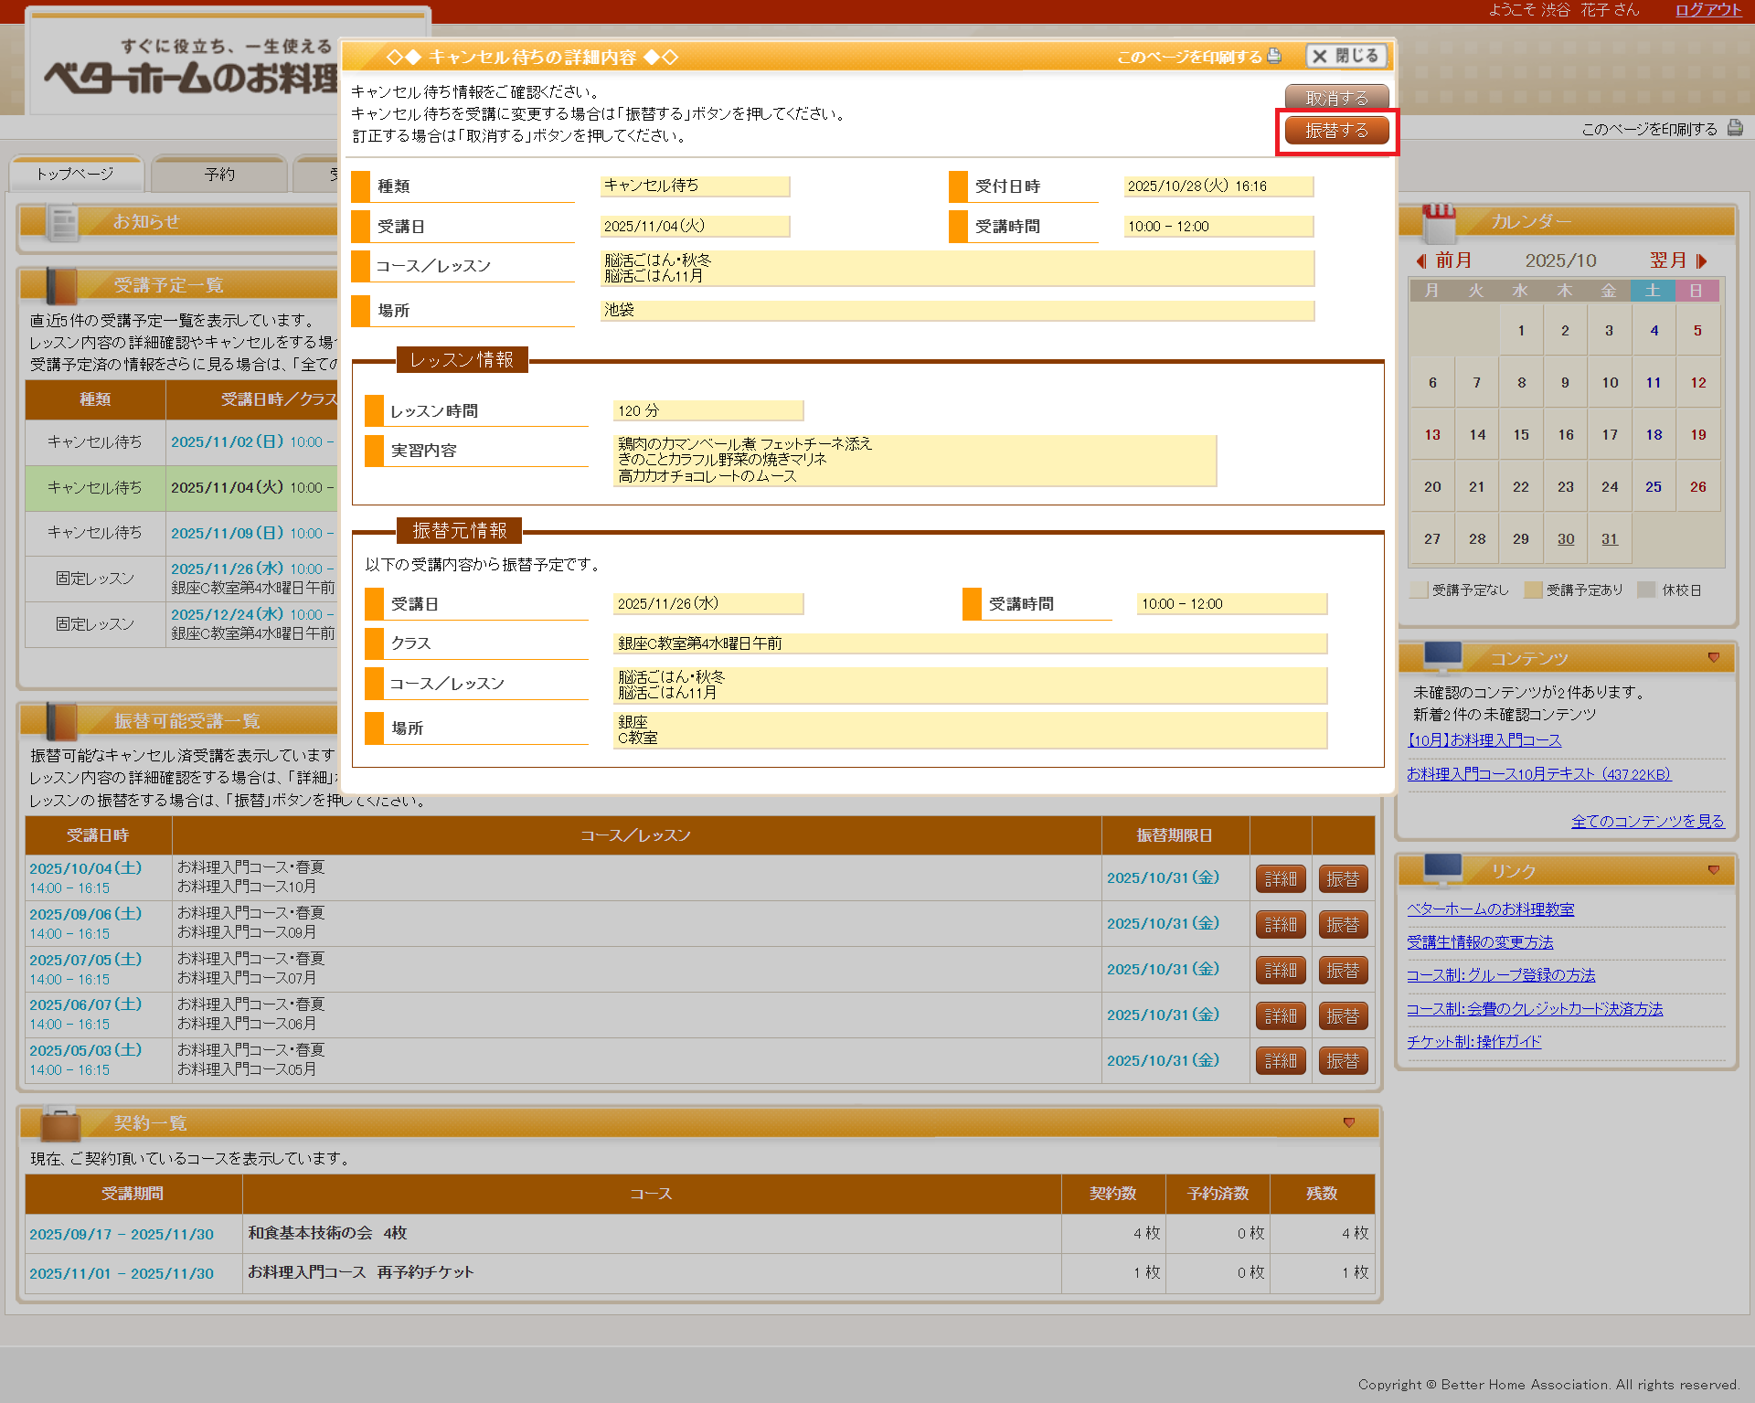The height and width of the screenshot is (1403, 1755).
Task: Click the コンテンツ monitor icon
Action: (x=1442, y=656)
